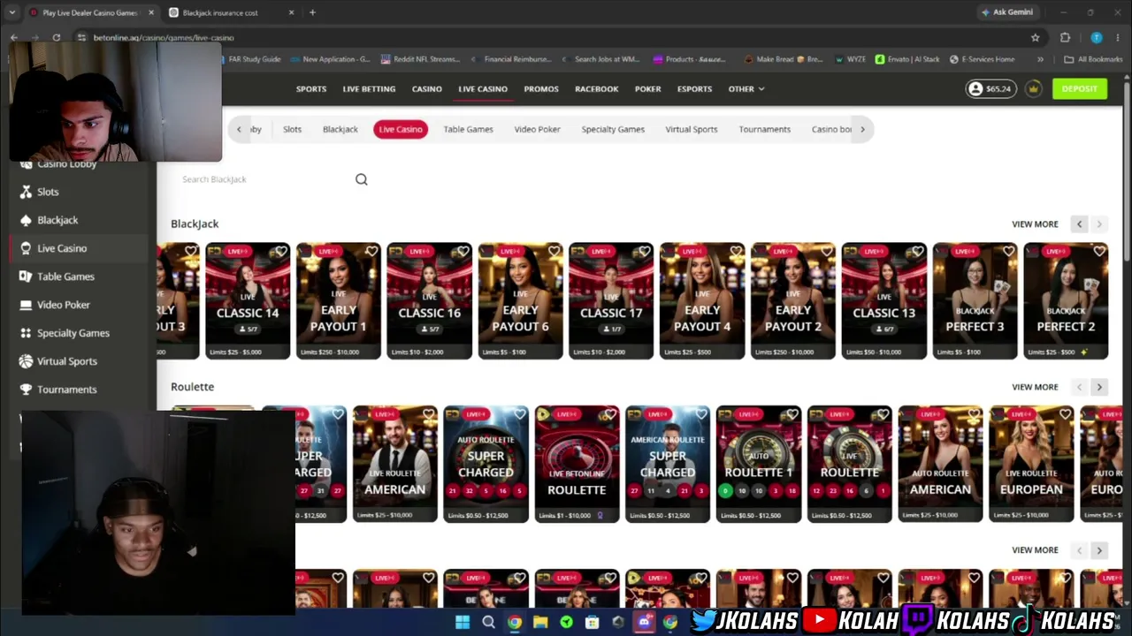Viewport: 1132px width, 636px height.
Task: Click the Blackjack cards icon in the sidebar
Action: 26,220
